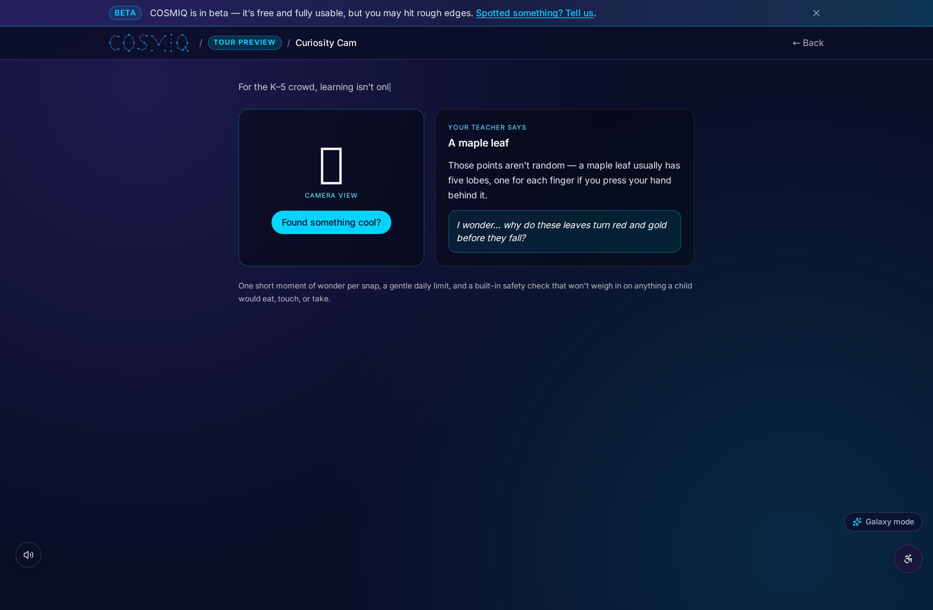Image resolution: width=933 pixels, height=610 pixels.
Task: Go home via the COSMIQ constellation logo
Action: click(149, 43)
